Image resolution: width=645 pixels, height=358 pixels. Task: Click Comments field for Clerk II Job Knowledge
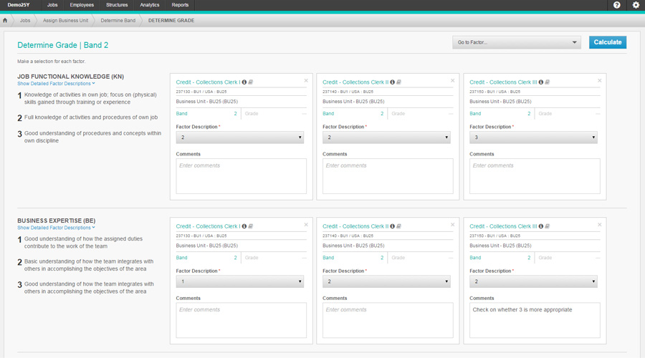[386, 176]
